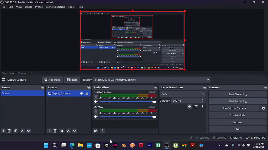The height and width of the screenshot is (150, 268).
Task: Increase transition duration with up arrow
Action: pos(203,99)
